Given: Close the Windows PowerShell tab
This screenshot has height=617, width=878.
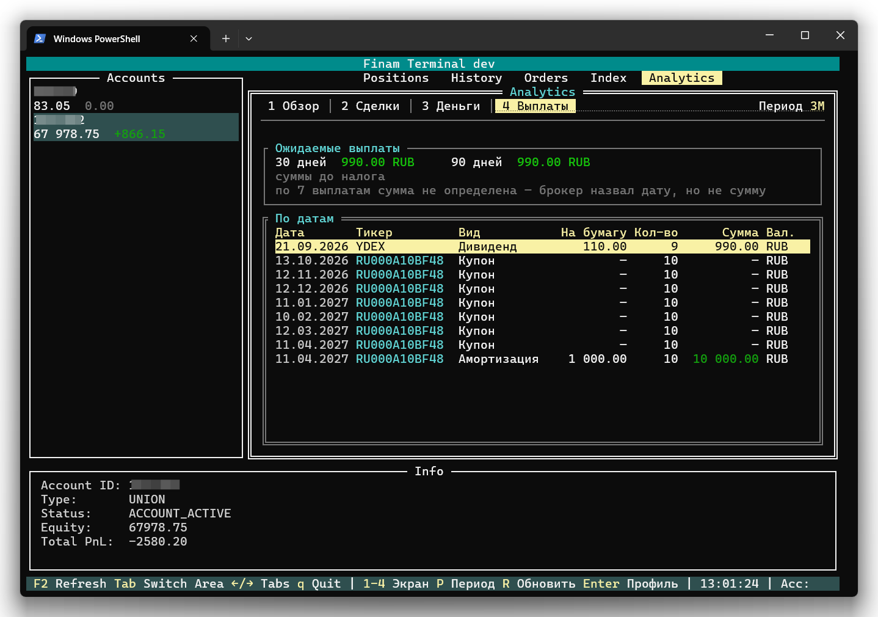Looking at the screenshot, I should click(x=194, y=38).
